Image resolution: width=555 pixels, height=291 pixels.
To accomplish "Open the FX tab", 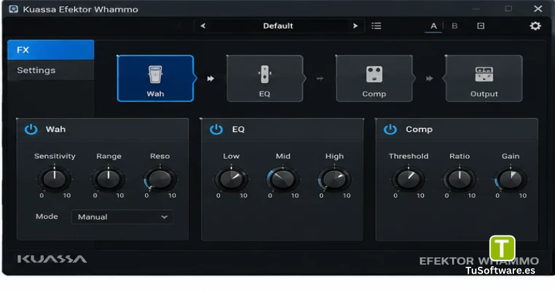I will tap(51, 50).
